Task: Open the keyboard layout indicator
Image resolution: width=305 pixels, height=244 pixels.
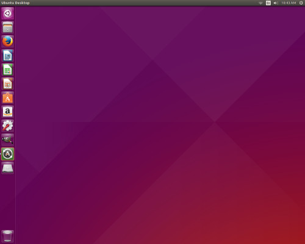Action: pos(268,3)
